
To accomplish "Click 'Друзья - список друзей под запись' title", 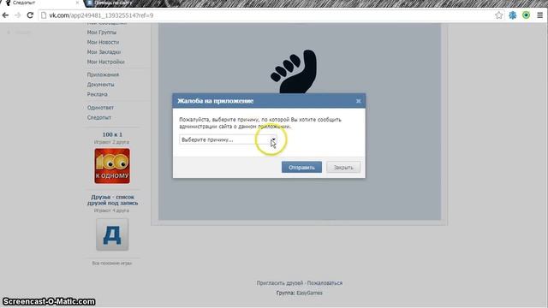I will point(112,199).
